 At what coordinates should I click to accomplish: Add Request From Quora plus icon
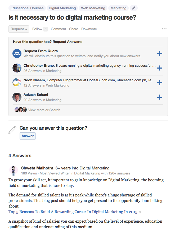pos(159,53)
